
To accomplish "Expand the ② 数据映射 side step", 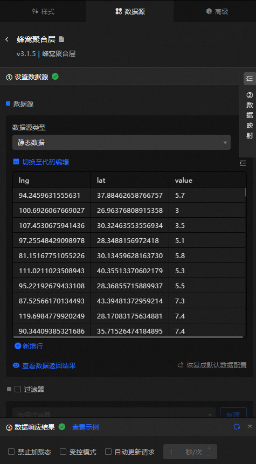I will 250,115.
